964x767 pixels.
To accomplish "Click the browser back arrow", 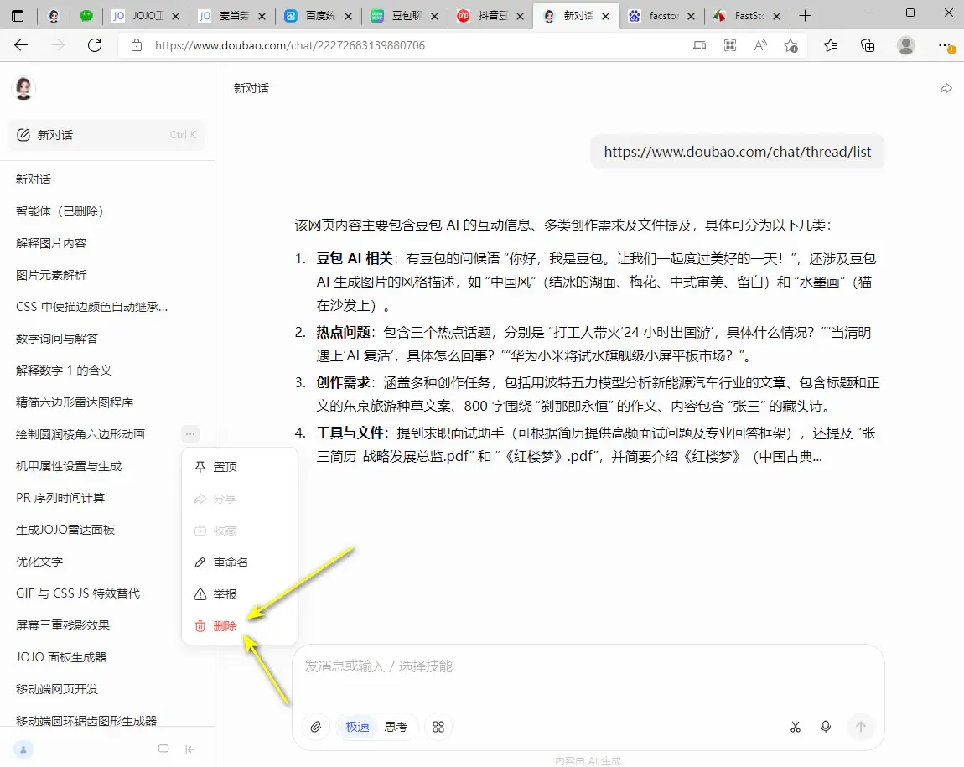I will click(x=21, y=45).
